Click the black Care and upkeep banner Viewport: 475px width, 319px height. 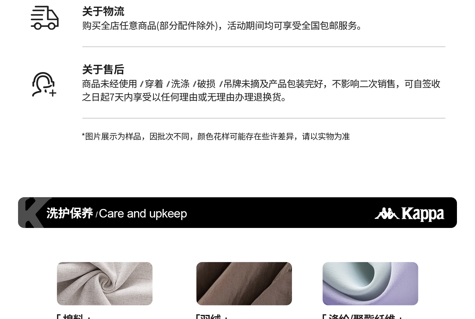pyautogui.click(x=237, y=212)
